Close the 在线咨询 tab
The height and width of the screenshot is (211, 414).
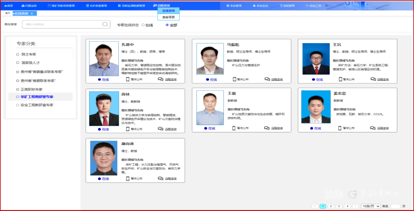tap(32, 14)
